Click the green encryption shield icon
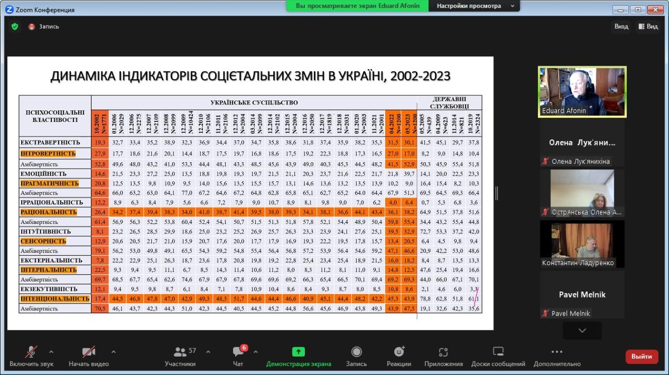669x375 pixels. [x=14, y=26]
